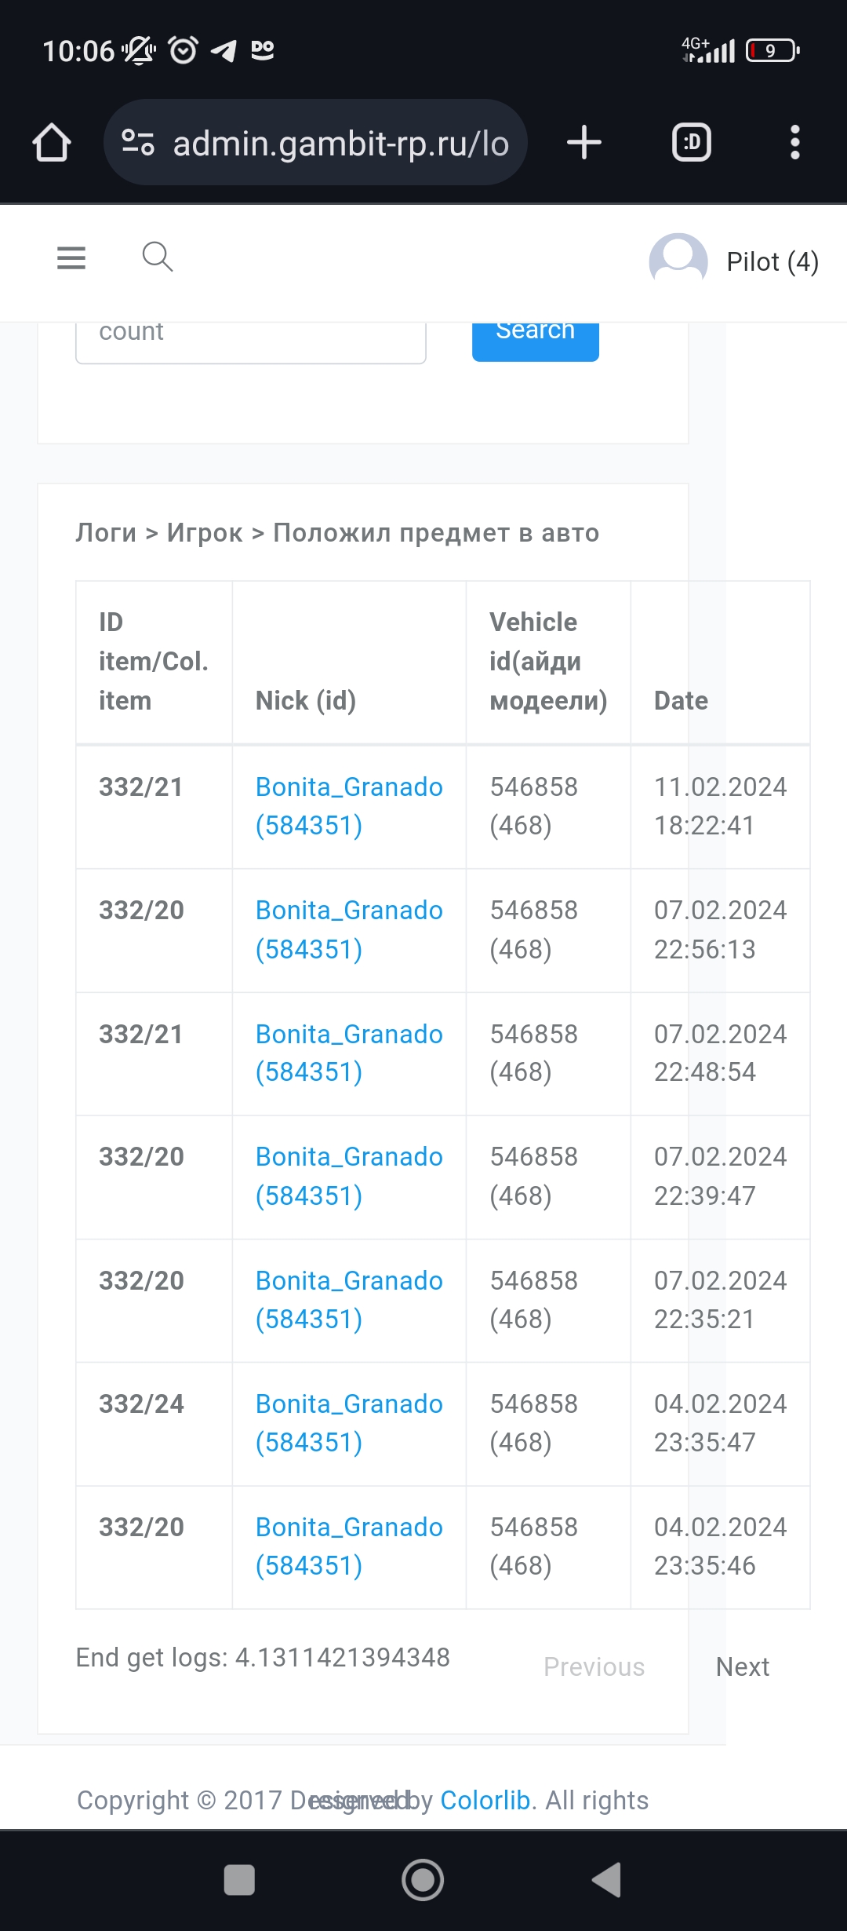Open the browser three-dot menu
Screen dimensions: 847x1931
click(x=794, y=143)
